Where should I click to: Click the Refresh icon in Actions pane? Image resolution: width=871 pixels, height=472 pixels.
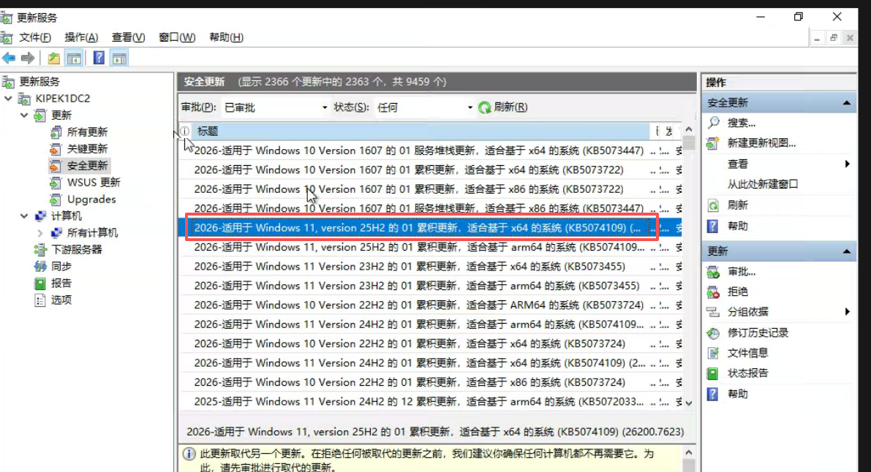(713, 205)
